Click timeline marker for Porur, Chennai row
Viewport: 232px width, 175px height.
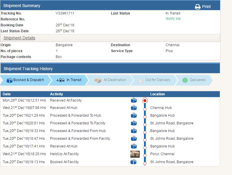[x=145, y=155]
